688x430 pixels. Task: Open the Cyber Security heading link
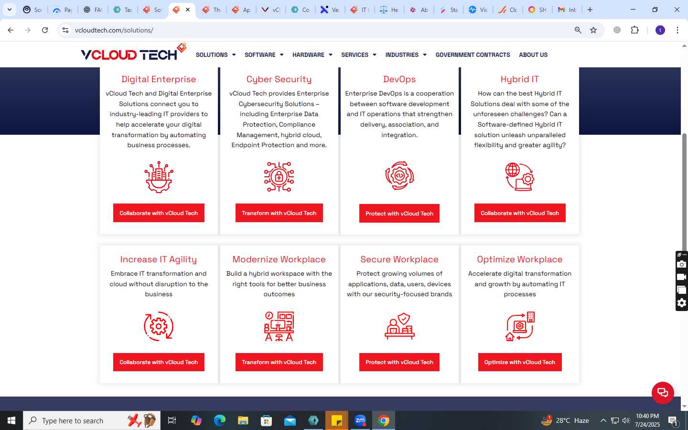tap(279, 79)
